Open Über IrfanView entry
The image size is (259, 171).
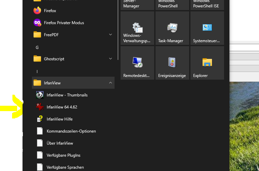tap(60, 143)
